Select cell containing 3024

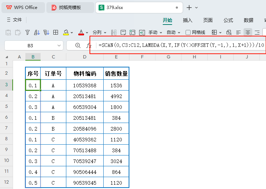click(116, 161)
